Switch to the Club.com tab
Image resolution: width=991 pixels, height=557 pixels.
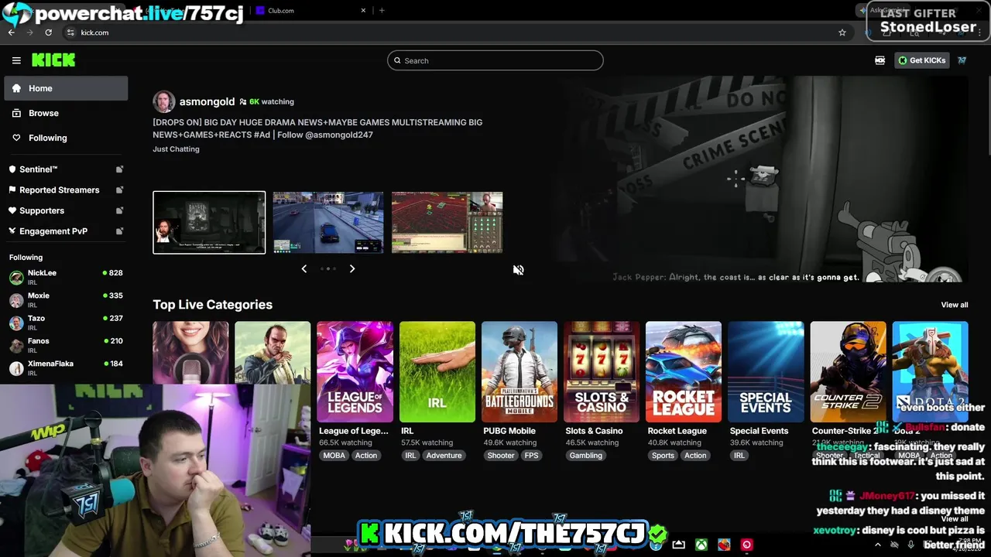click(x=310, y=11)
